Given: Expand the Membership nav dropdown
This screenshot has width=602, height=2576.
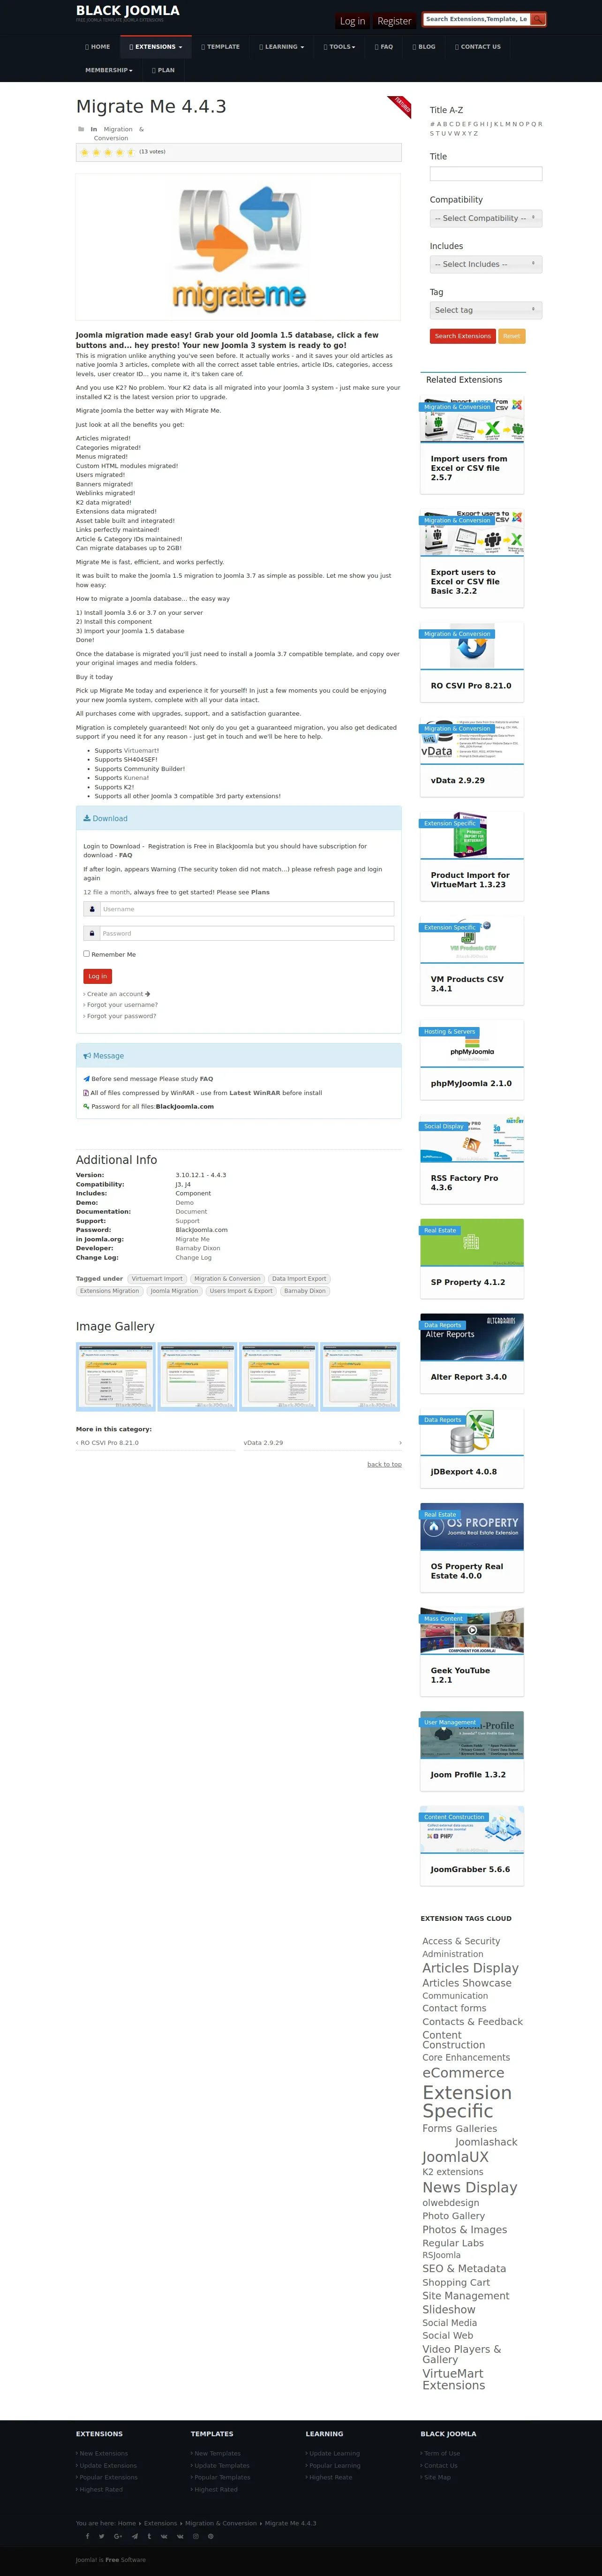Looking at the screenshot, I should 109,70.
